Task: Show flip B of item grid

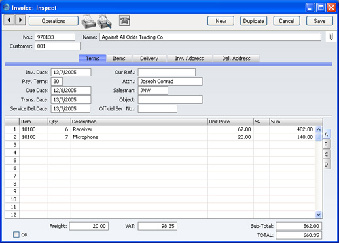Action: pyautogui.click(x=327, y=144)
